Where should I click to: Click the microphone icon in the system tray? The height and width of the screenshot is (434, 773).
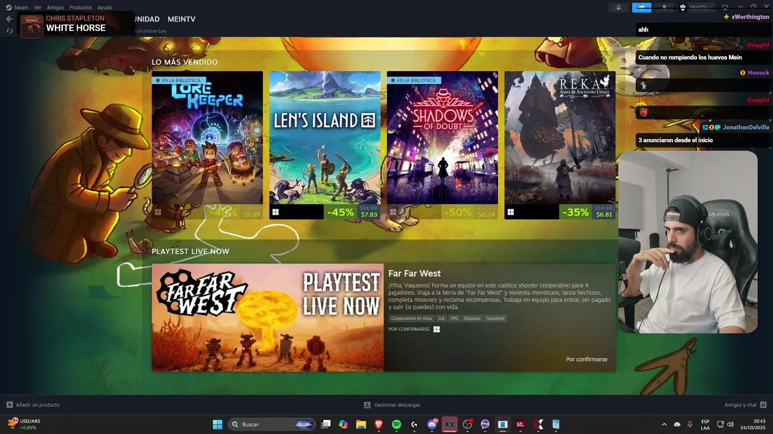click(x=690, y=424)
